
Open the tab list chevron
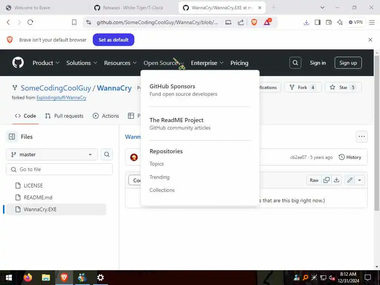tap(322, 7)
